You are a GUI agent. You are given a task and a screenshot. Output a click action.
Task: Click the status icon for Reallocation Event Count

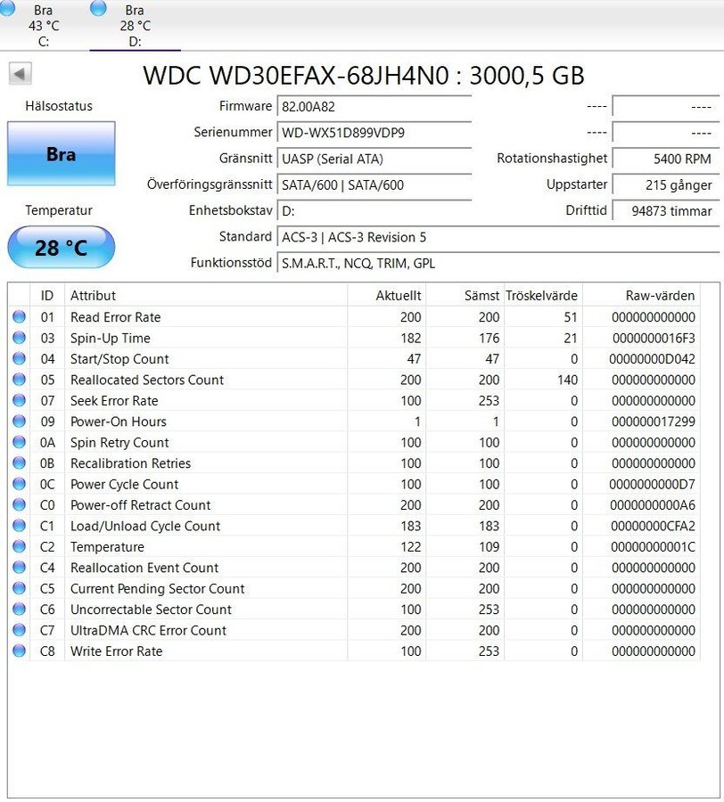click(x=20, y=568)
